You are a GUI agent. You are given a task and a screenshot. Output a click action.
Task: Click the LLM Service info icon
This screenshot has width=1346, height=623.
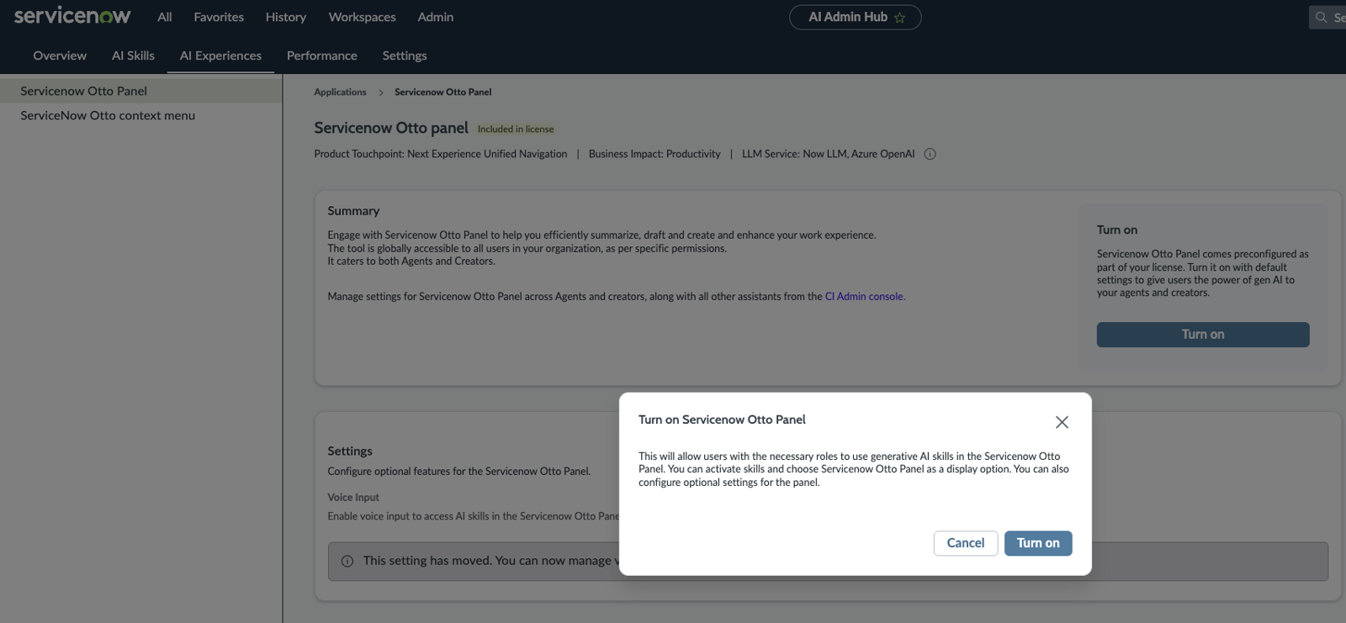pyautogui.click(x=930, y=154)
